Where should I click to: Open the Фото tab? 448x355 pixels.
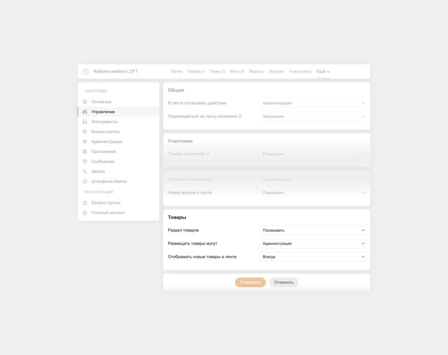(x=237, y=71)
